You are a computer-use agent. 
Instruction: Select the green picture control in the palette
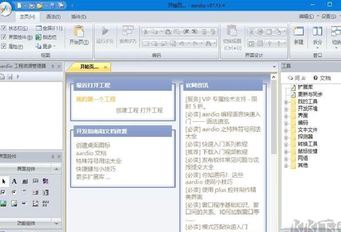pos(3,203)
